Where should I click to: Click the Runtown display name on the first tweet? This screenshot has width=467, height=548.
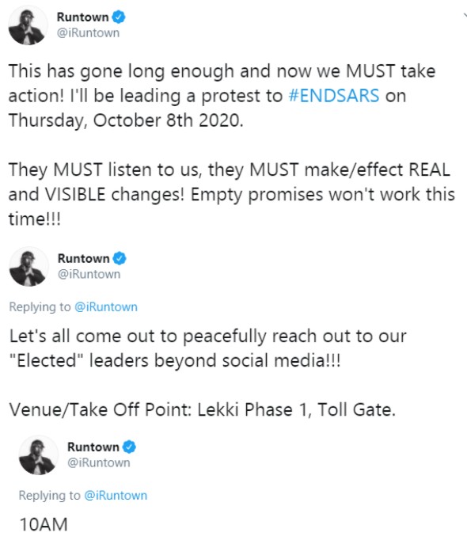tap(83, 17)
